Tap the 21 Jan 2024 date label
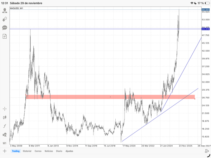This screenshot has height=158, width=211. click(x=166, y=146)
